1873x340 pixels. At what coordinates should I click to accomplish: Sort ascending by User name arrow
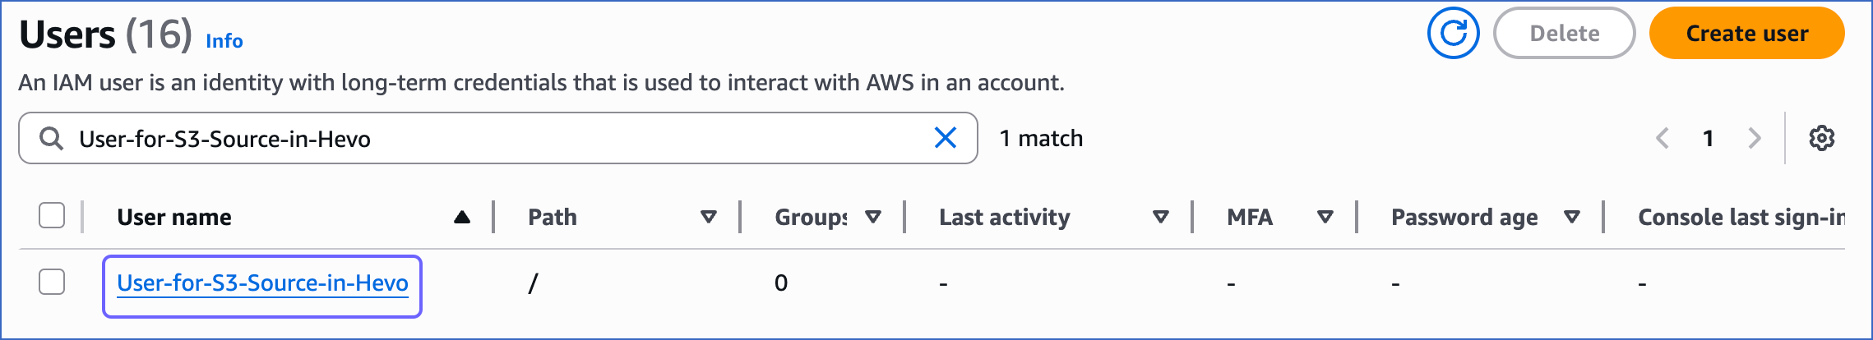point(462,217)
